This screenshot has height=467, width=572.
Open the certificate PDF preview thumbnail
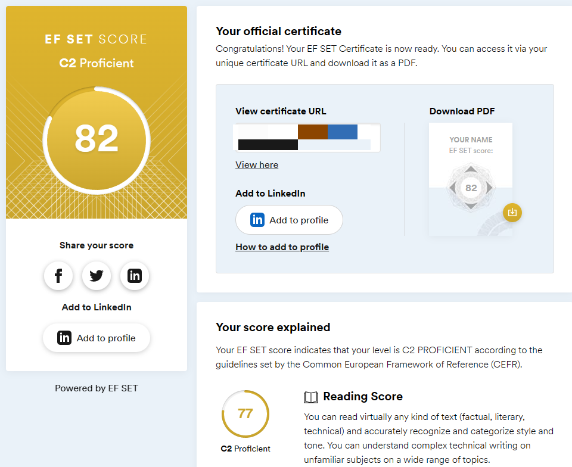pyautogui.click(x=471, y=179)
